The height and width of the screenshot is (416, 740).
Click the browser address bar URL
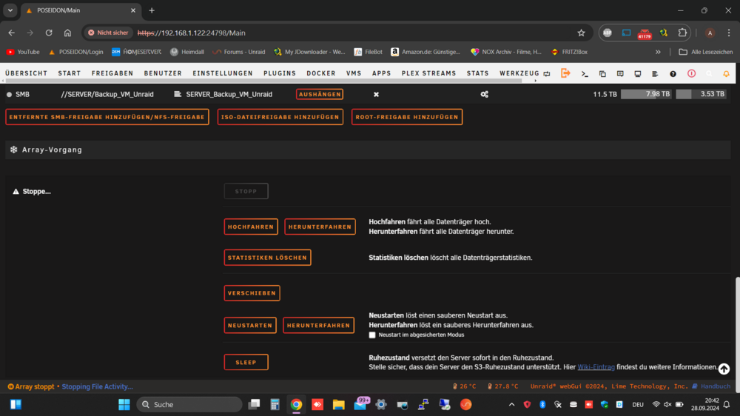[x=191, y=33]
